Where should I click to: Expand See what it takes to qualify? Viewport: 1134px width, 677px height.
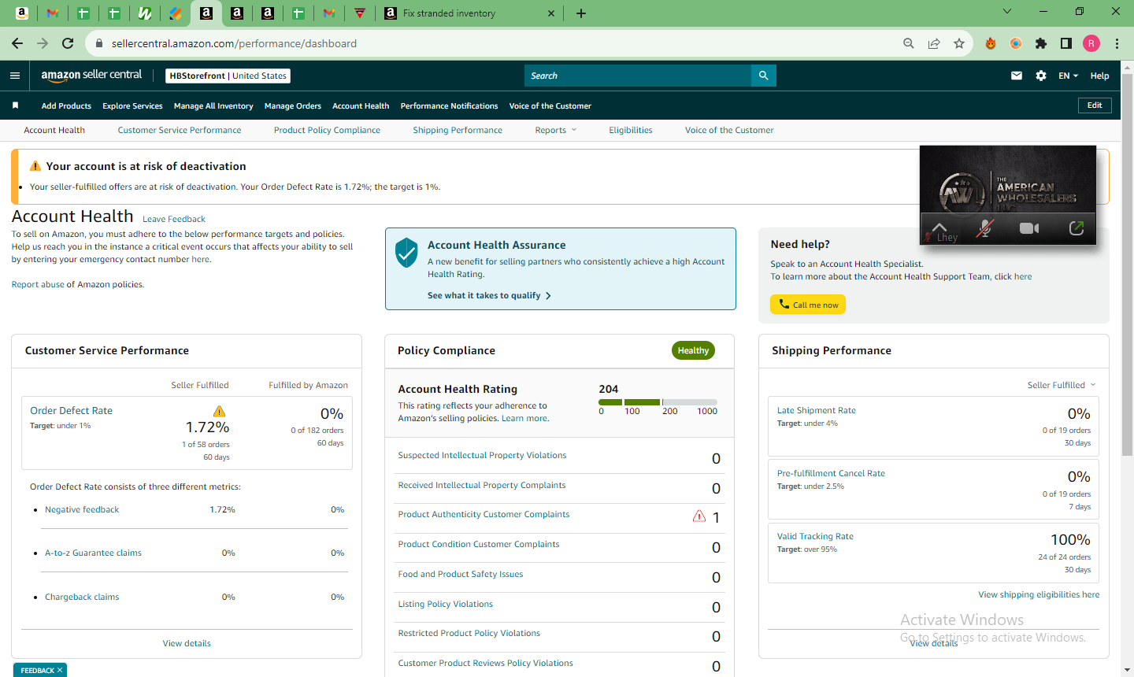click(489, 295)
